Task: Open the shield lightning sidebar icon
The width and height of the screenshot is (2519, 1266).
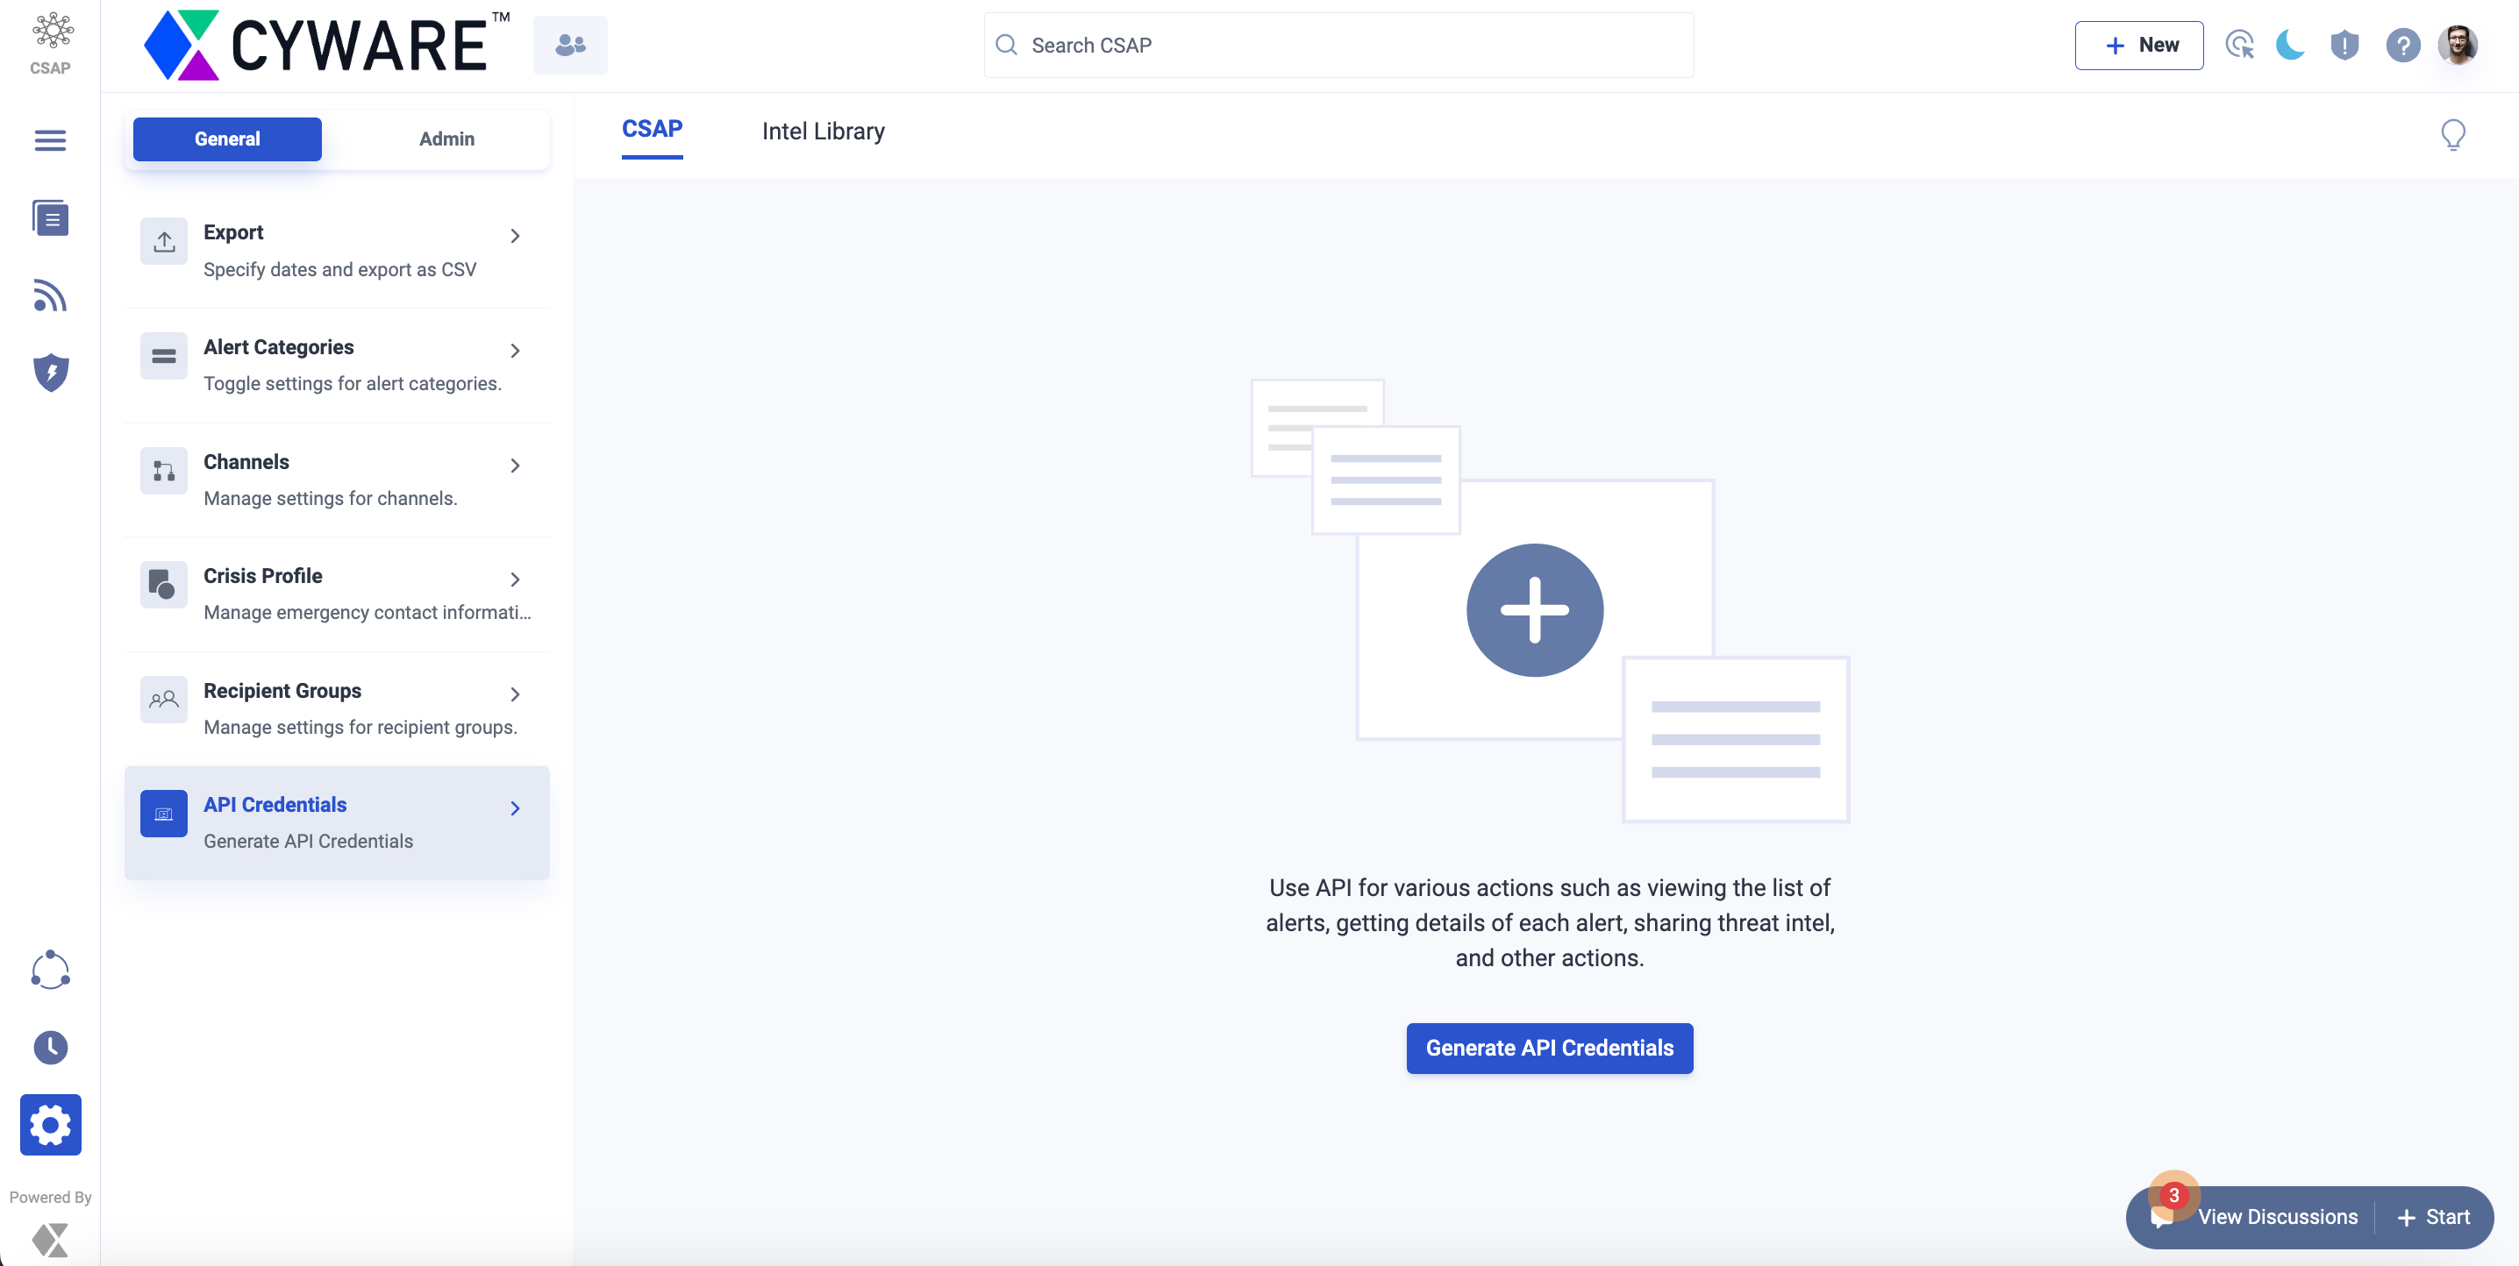Action: pyautogui.click(x=50, y=373)
